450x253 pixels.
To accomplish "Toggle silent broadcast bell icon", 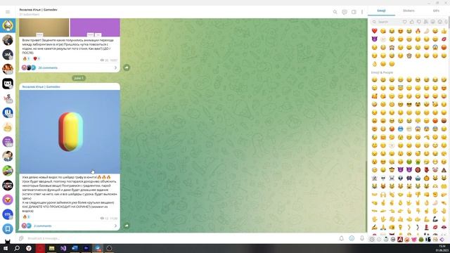I will 341,238.
